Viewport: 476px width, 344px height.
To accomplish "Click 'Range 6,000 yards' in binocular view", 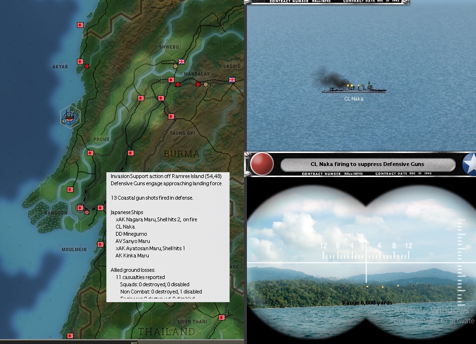I will coord(367,303).
